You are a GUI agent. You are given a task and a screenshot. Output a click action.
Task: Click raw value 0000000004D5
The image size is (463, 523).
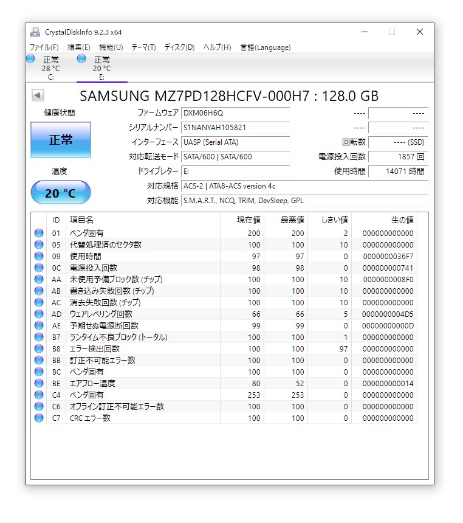coord(388,314)
